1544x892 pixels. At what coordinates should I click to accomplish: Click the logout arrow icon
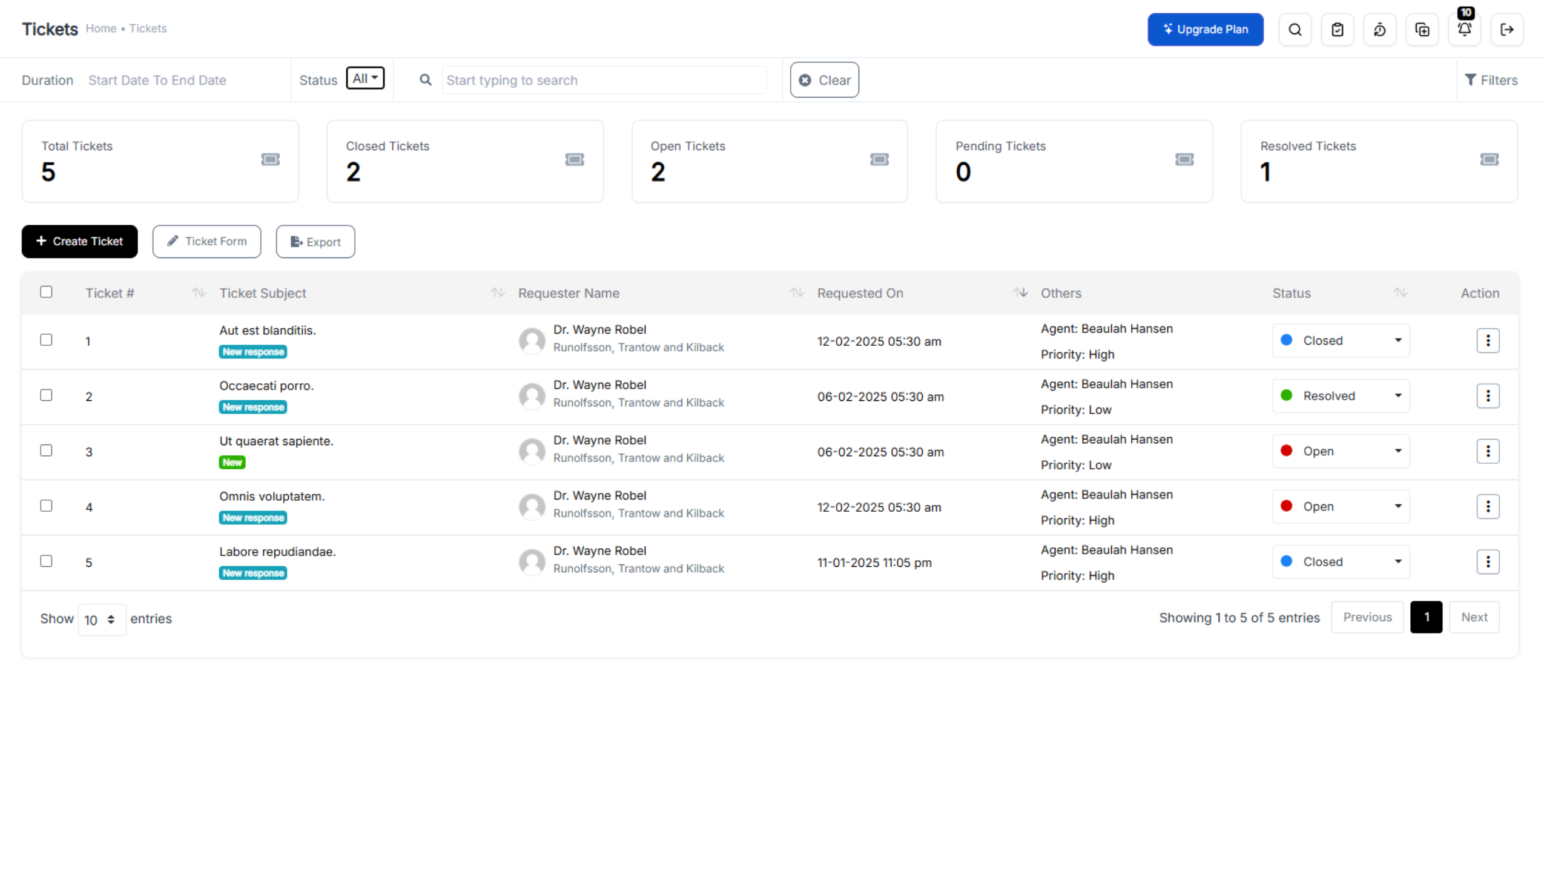coord(1506,30)
